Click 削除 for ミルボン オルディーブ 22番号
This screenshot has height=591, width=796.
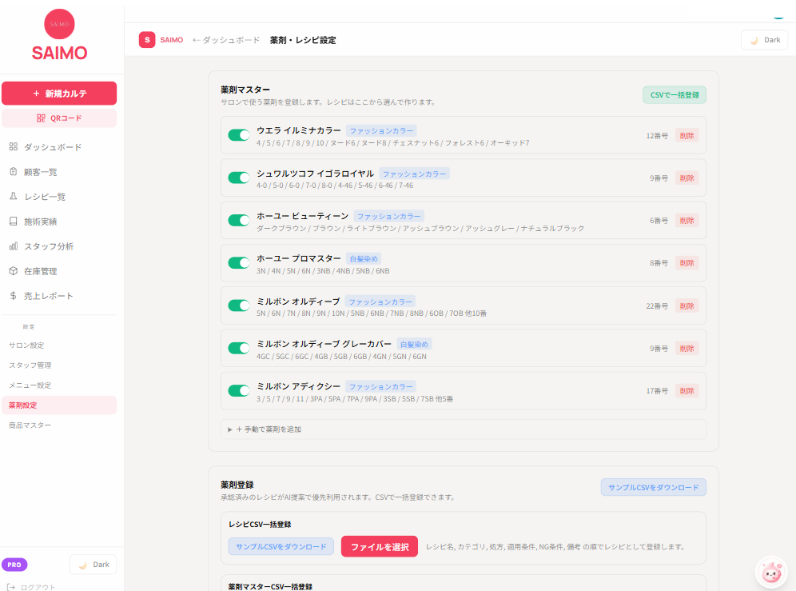(687, 306)
